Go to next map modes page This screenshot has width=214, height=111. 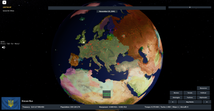point(207,102)
